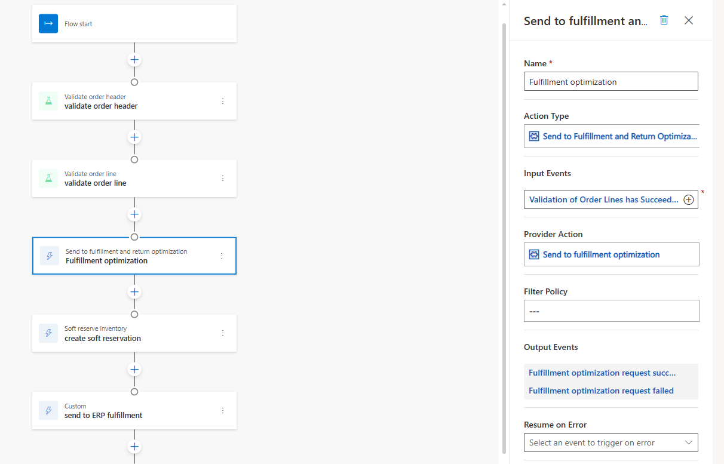Add a step below validate order line
The height and width of the screenshot is (464, 724).
coord(134,214)
